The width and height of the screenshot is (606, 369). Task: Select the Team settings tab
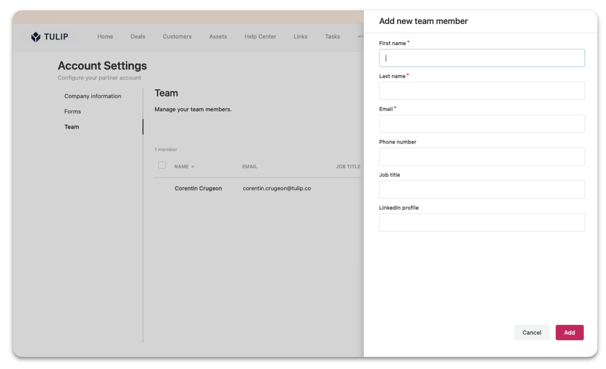click(71, 127)
